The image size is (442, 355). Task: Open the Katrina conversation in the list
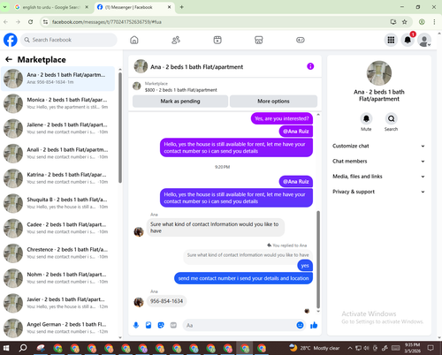click(x=58, y=178)
